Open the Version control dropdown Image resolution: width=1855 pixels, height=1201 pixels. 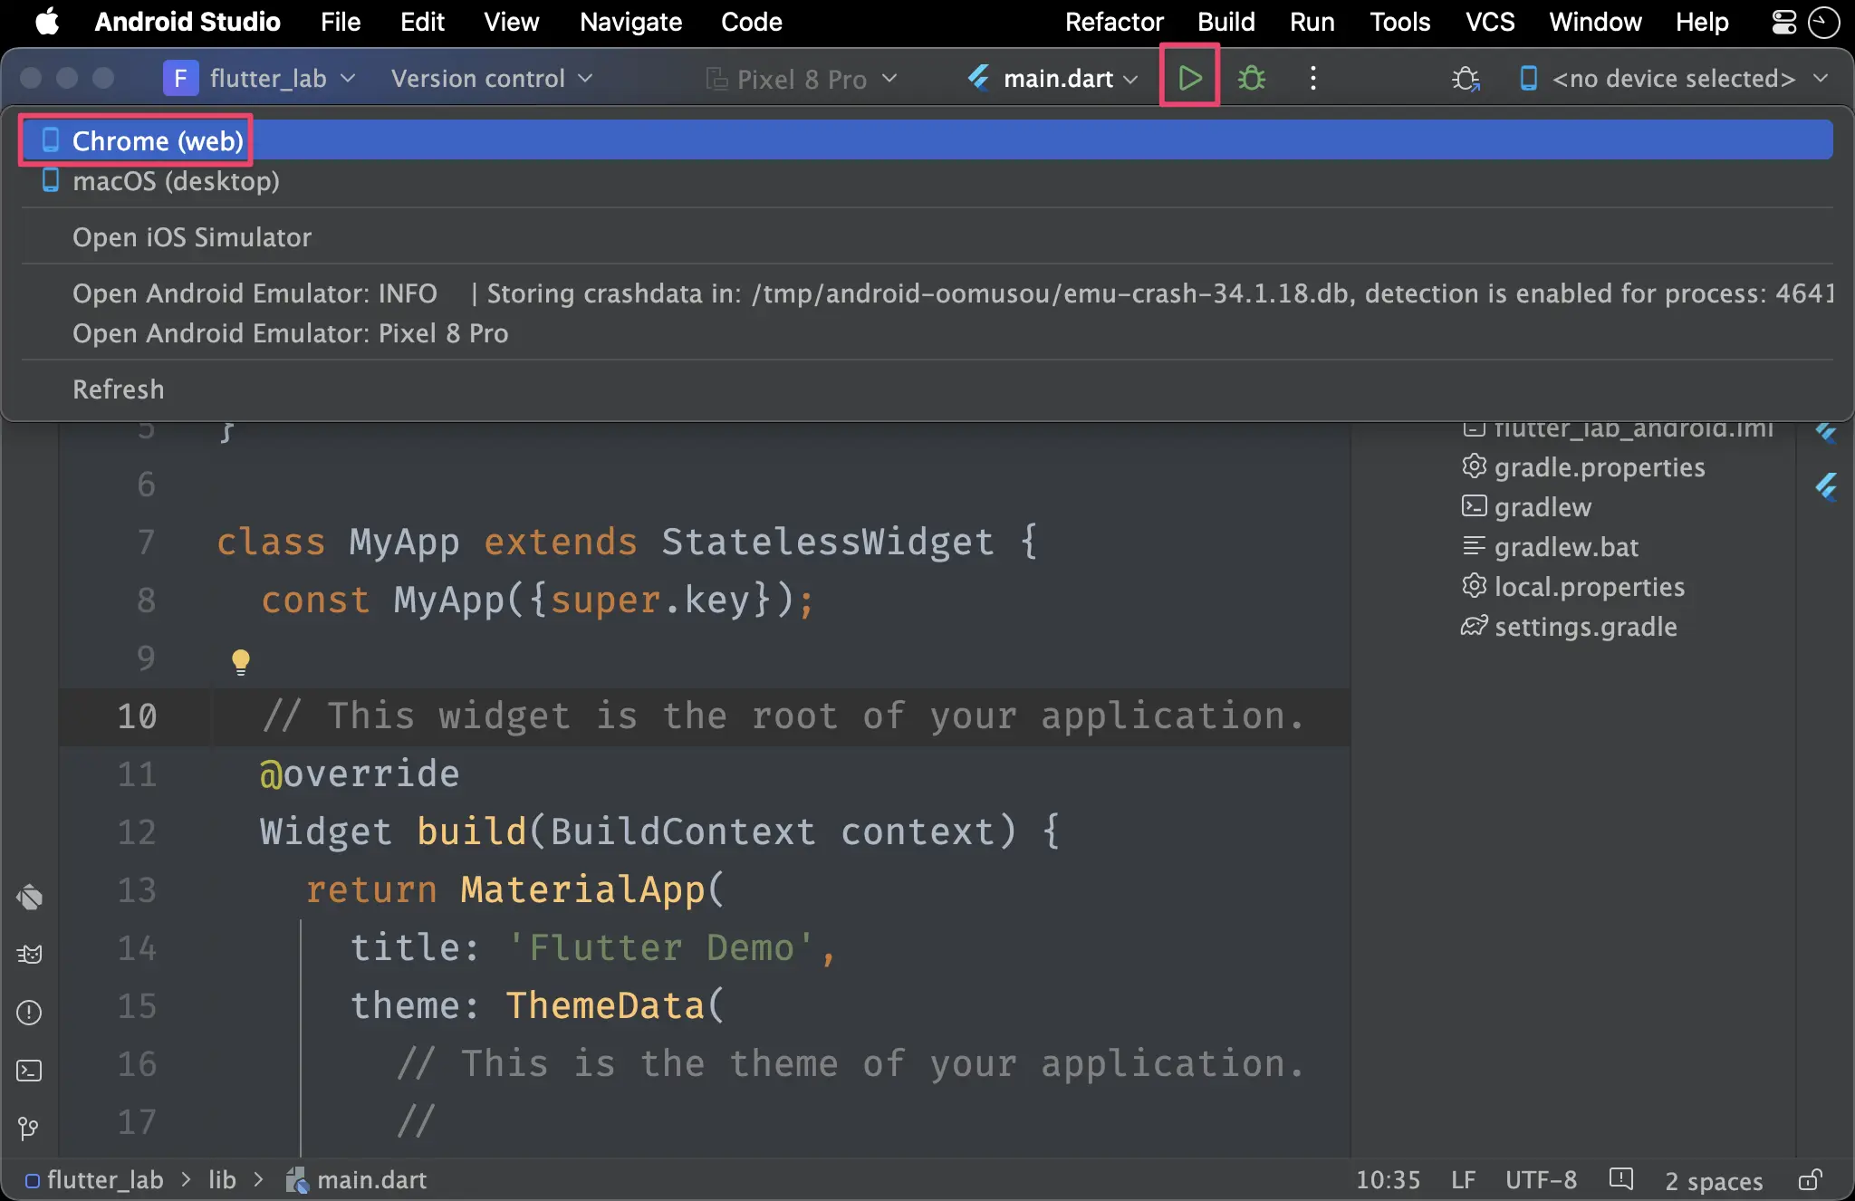[x=492, y=78]
